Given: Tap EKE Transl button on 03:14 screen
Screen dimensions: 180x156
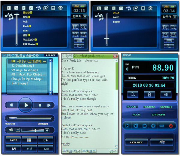Looking at the screenshot, I should tap(173, 35).
